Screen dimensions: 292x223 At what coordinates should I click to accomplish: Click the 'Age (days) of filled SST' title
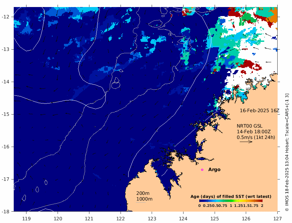coord(231,197)
